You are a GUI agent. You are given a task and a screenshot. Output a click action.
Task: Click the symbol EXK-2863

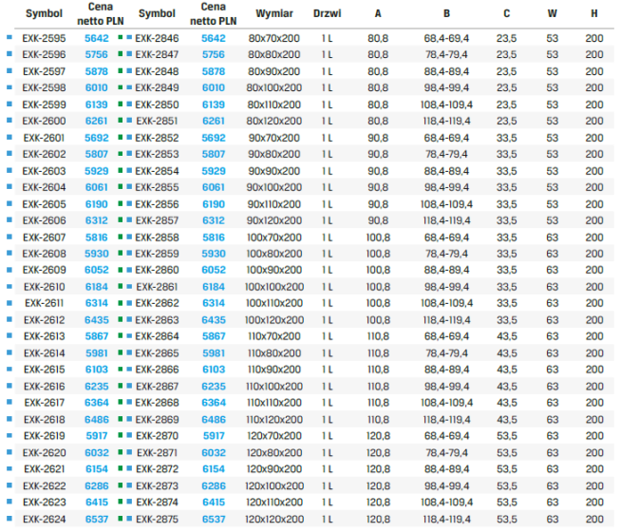(157, 320)
